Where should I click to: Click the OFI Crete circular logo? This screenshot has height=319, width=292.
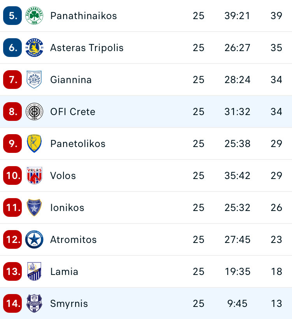click(x=34, y=112)
